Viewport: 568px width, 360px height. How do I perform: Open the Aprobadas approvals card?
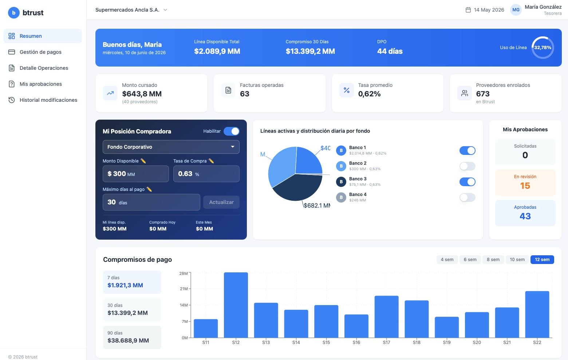click(x=525, y=213)
